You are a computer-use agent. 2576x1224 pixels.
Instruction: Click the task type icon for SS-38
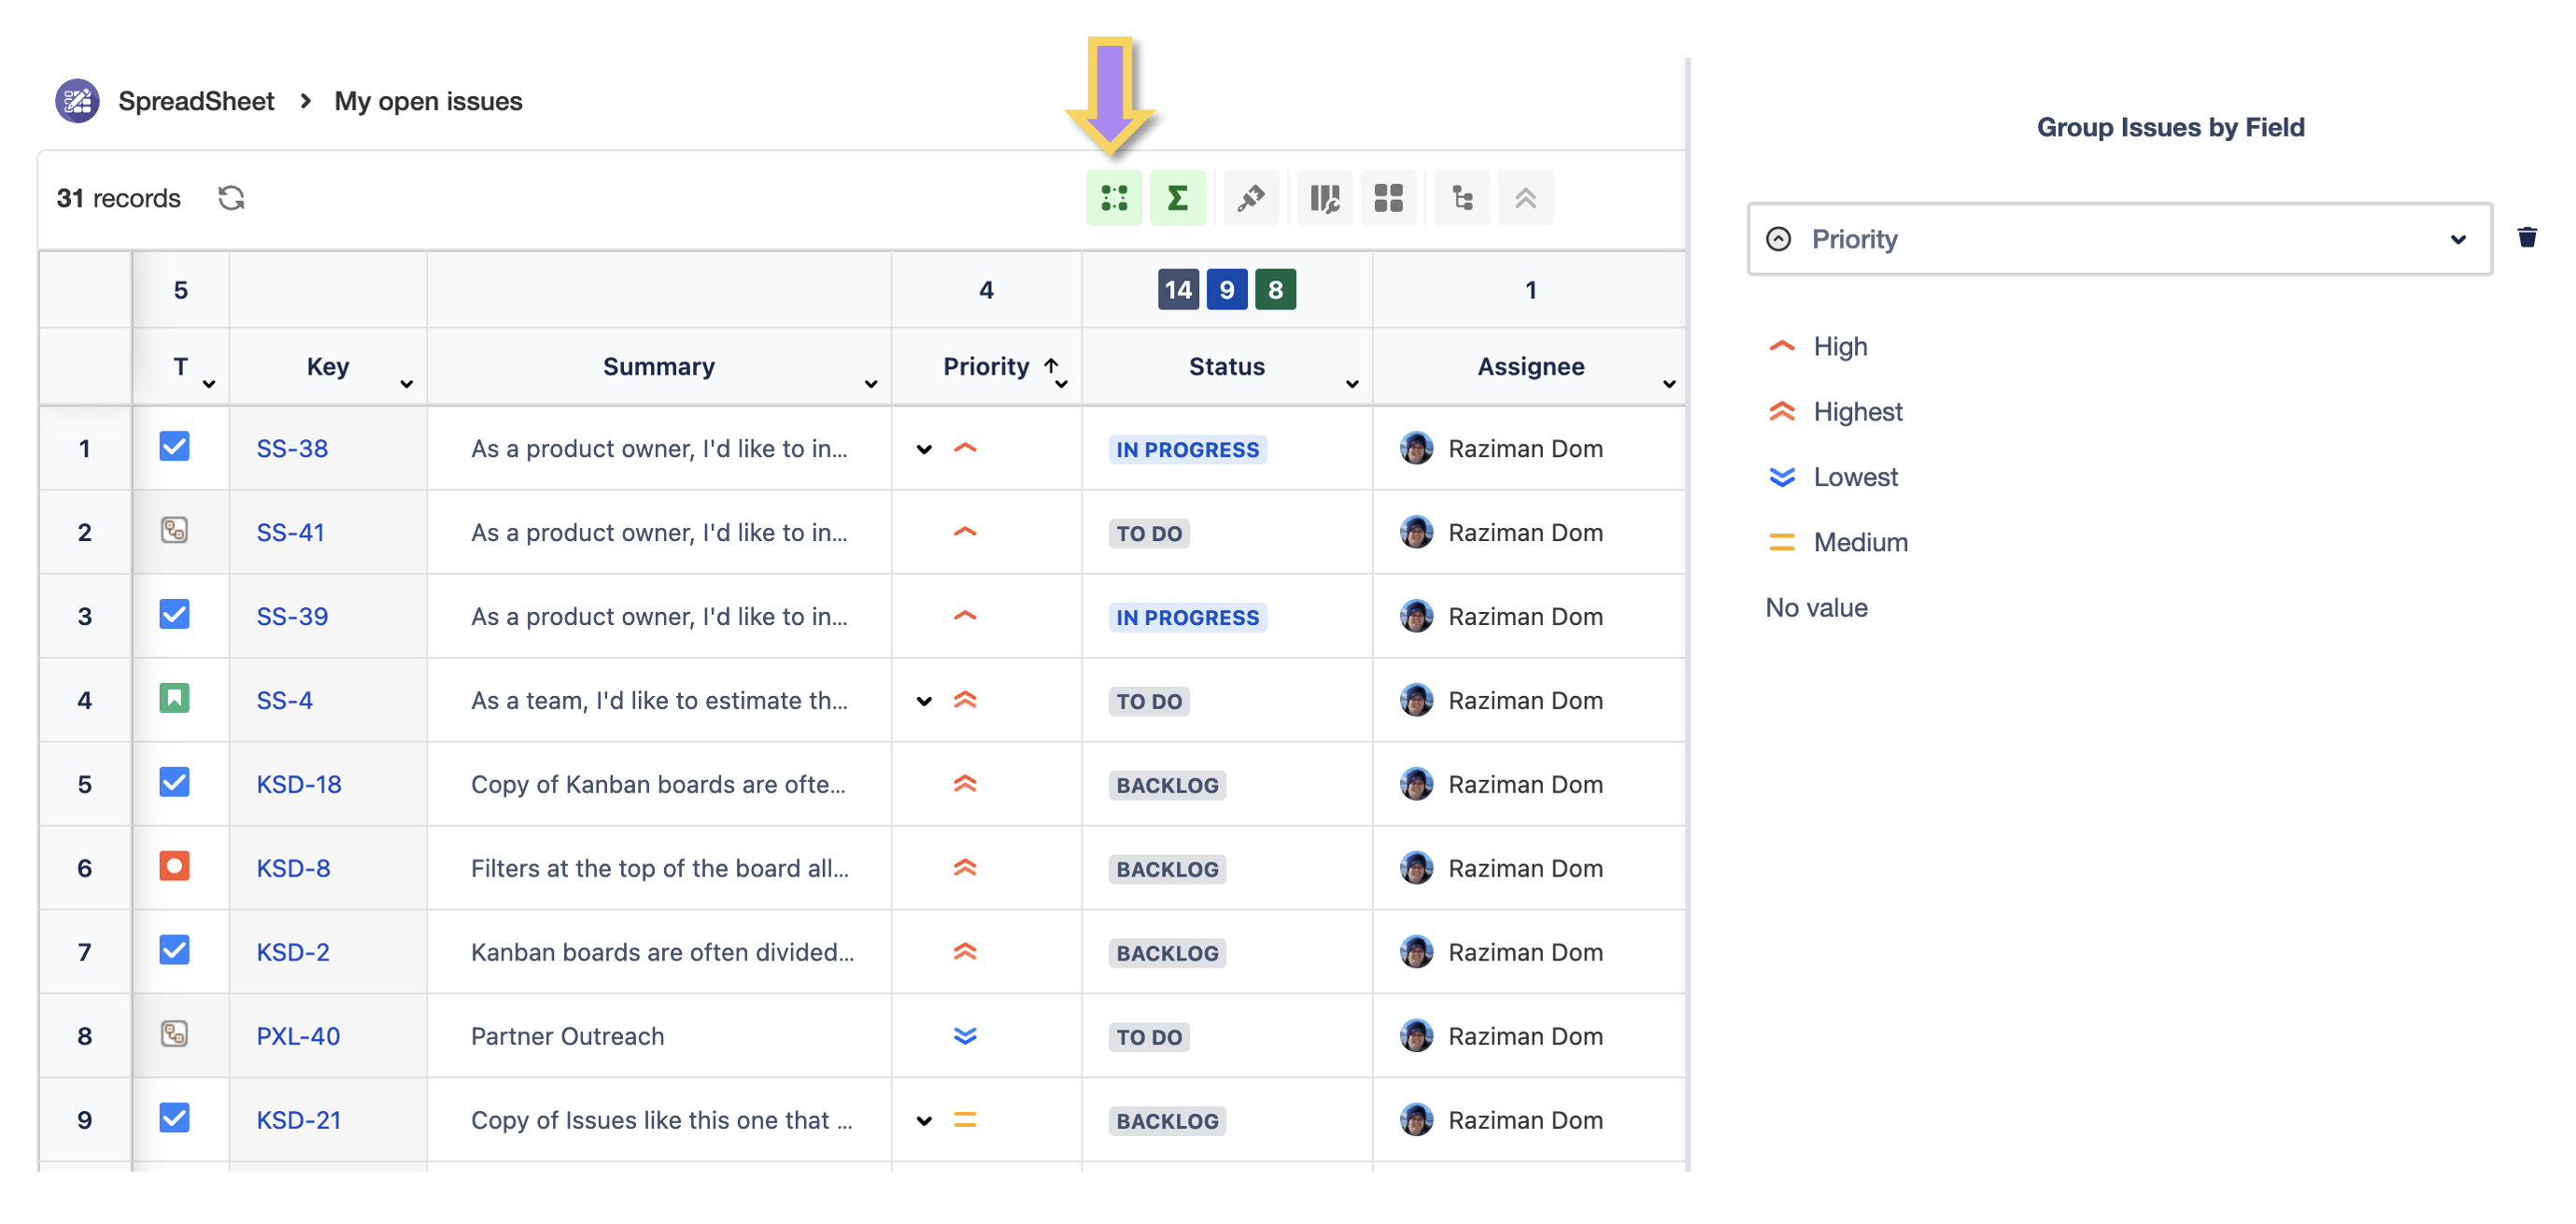[x=174, y=446]
